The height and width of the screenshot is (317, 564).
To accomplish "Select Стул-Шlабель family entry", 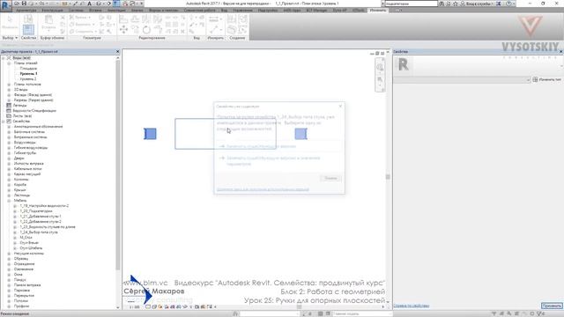I will [31, 248].
